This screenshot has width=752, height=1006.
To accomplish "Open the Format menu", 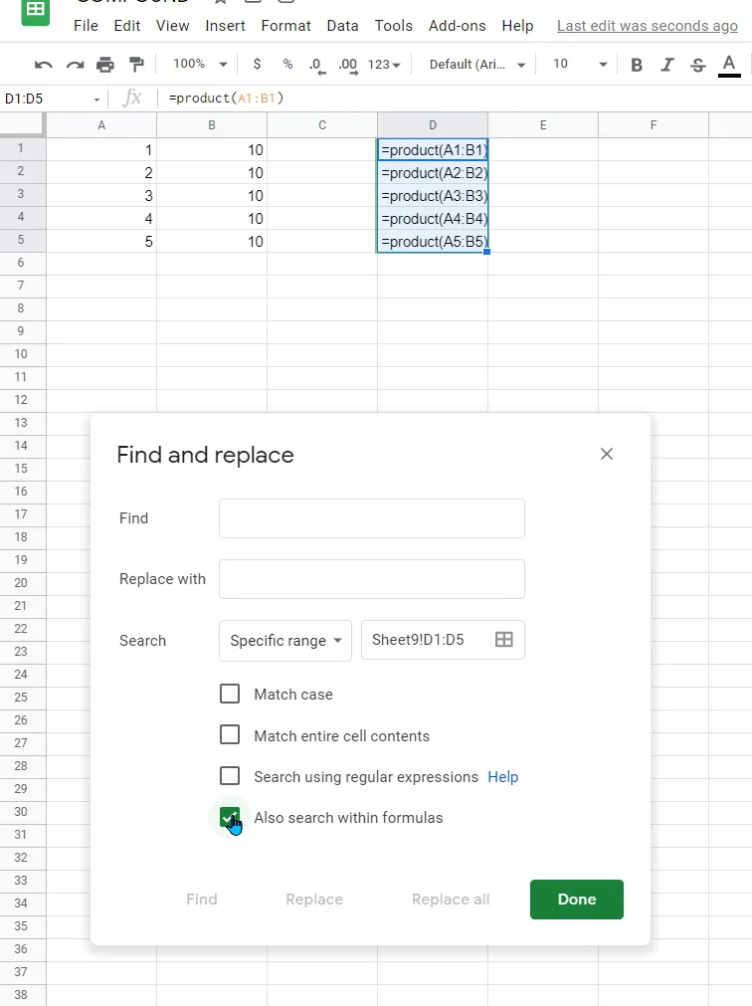I will point(286,26).
